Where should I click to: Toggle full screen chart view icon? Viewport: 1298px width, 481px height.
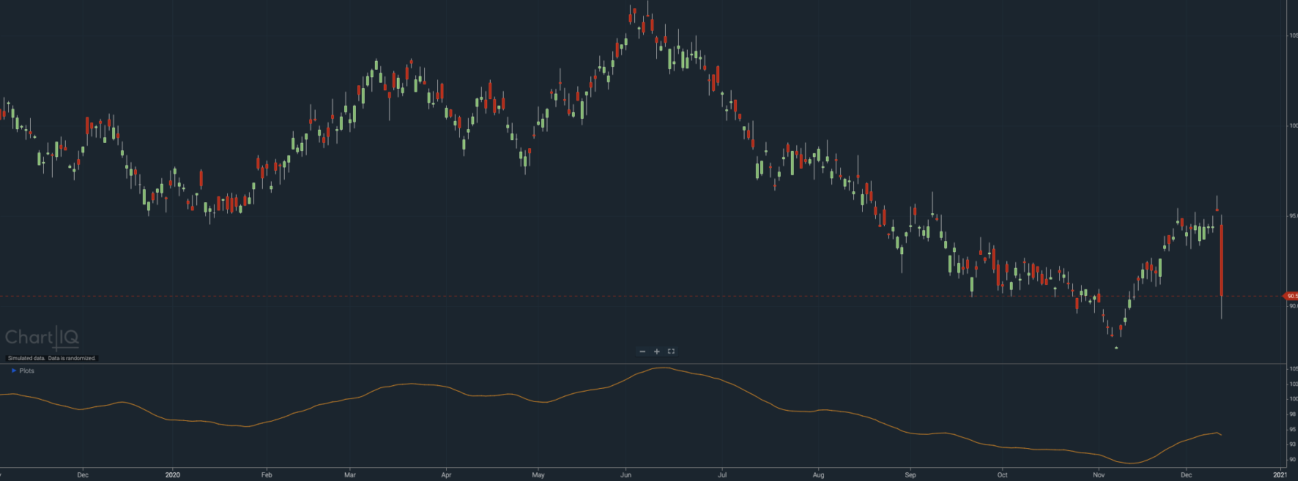[x=671, y=351]
